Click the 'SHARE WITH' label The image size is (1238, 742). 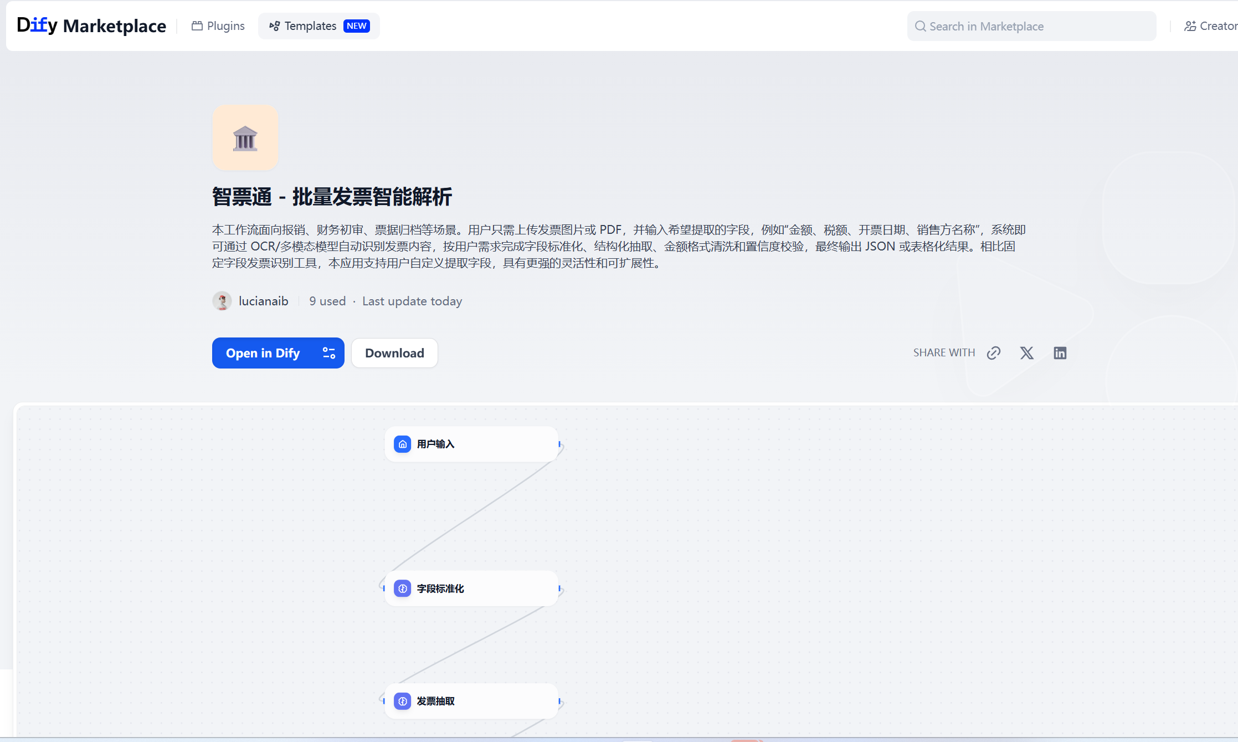pyautogui.click(x=944, y=353)
